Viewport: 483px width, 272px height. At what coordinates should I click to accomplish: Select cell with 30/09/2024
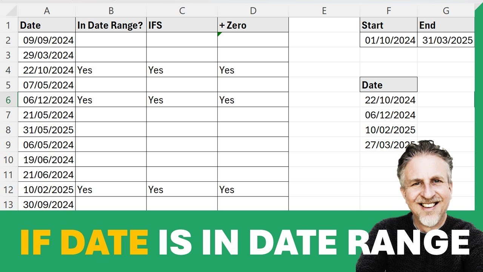tap(47, 204)
